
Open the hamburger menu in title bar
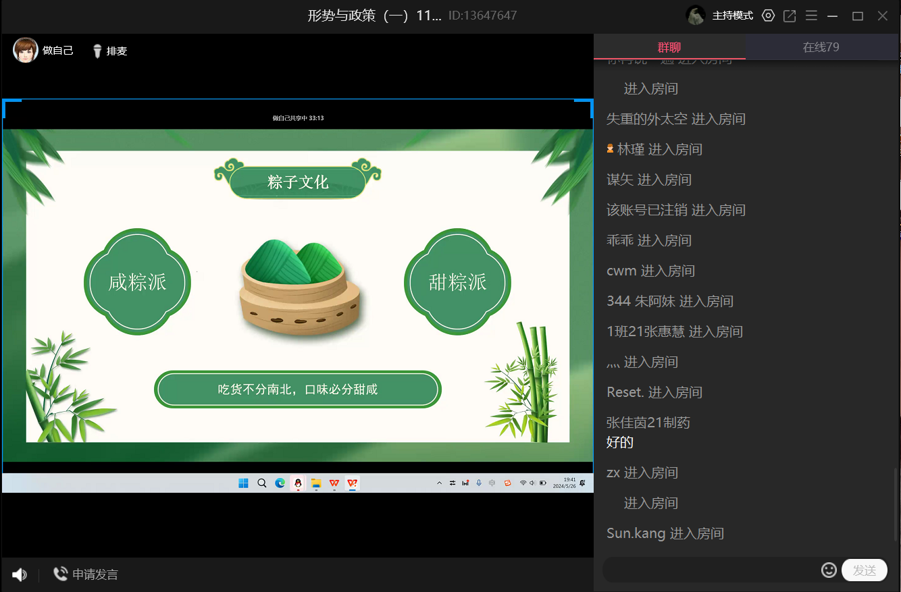tap(811, 16)
